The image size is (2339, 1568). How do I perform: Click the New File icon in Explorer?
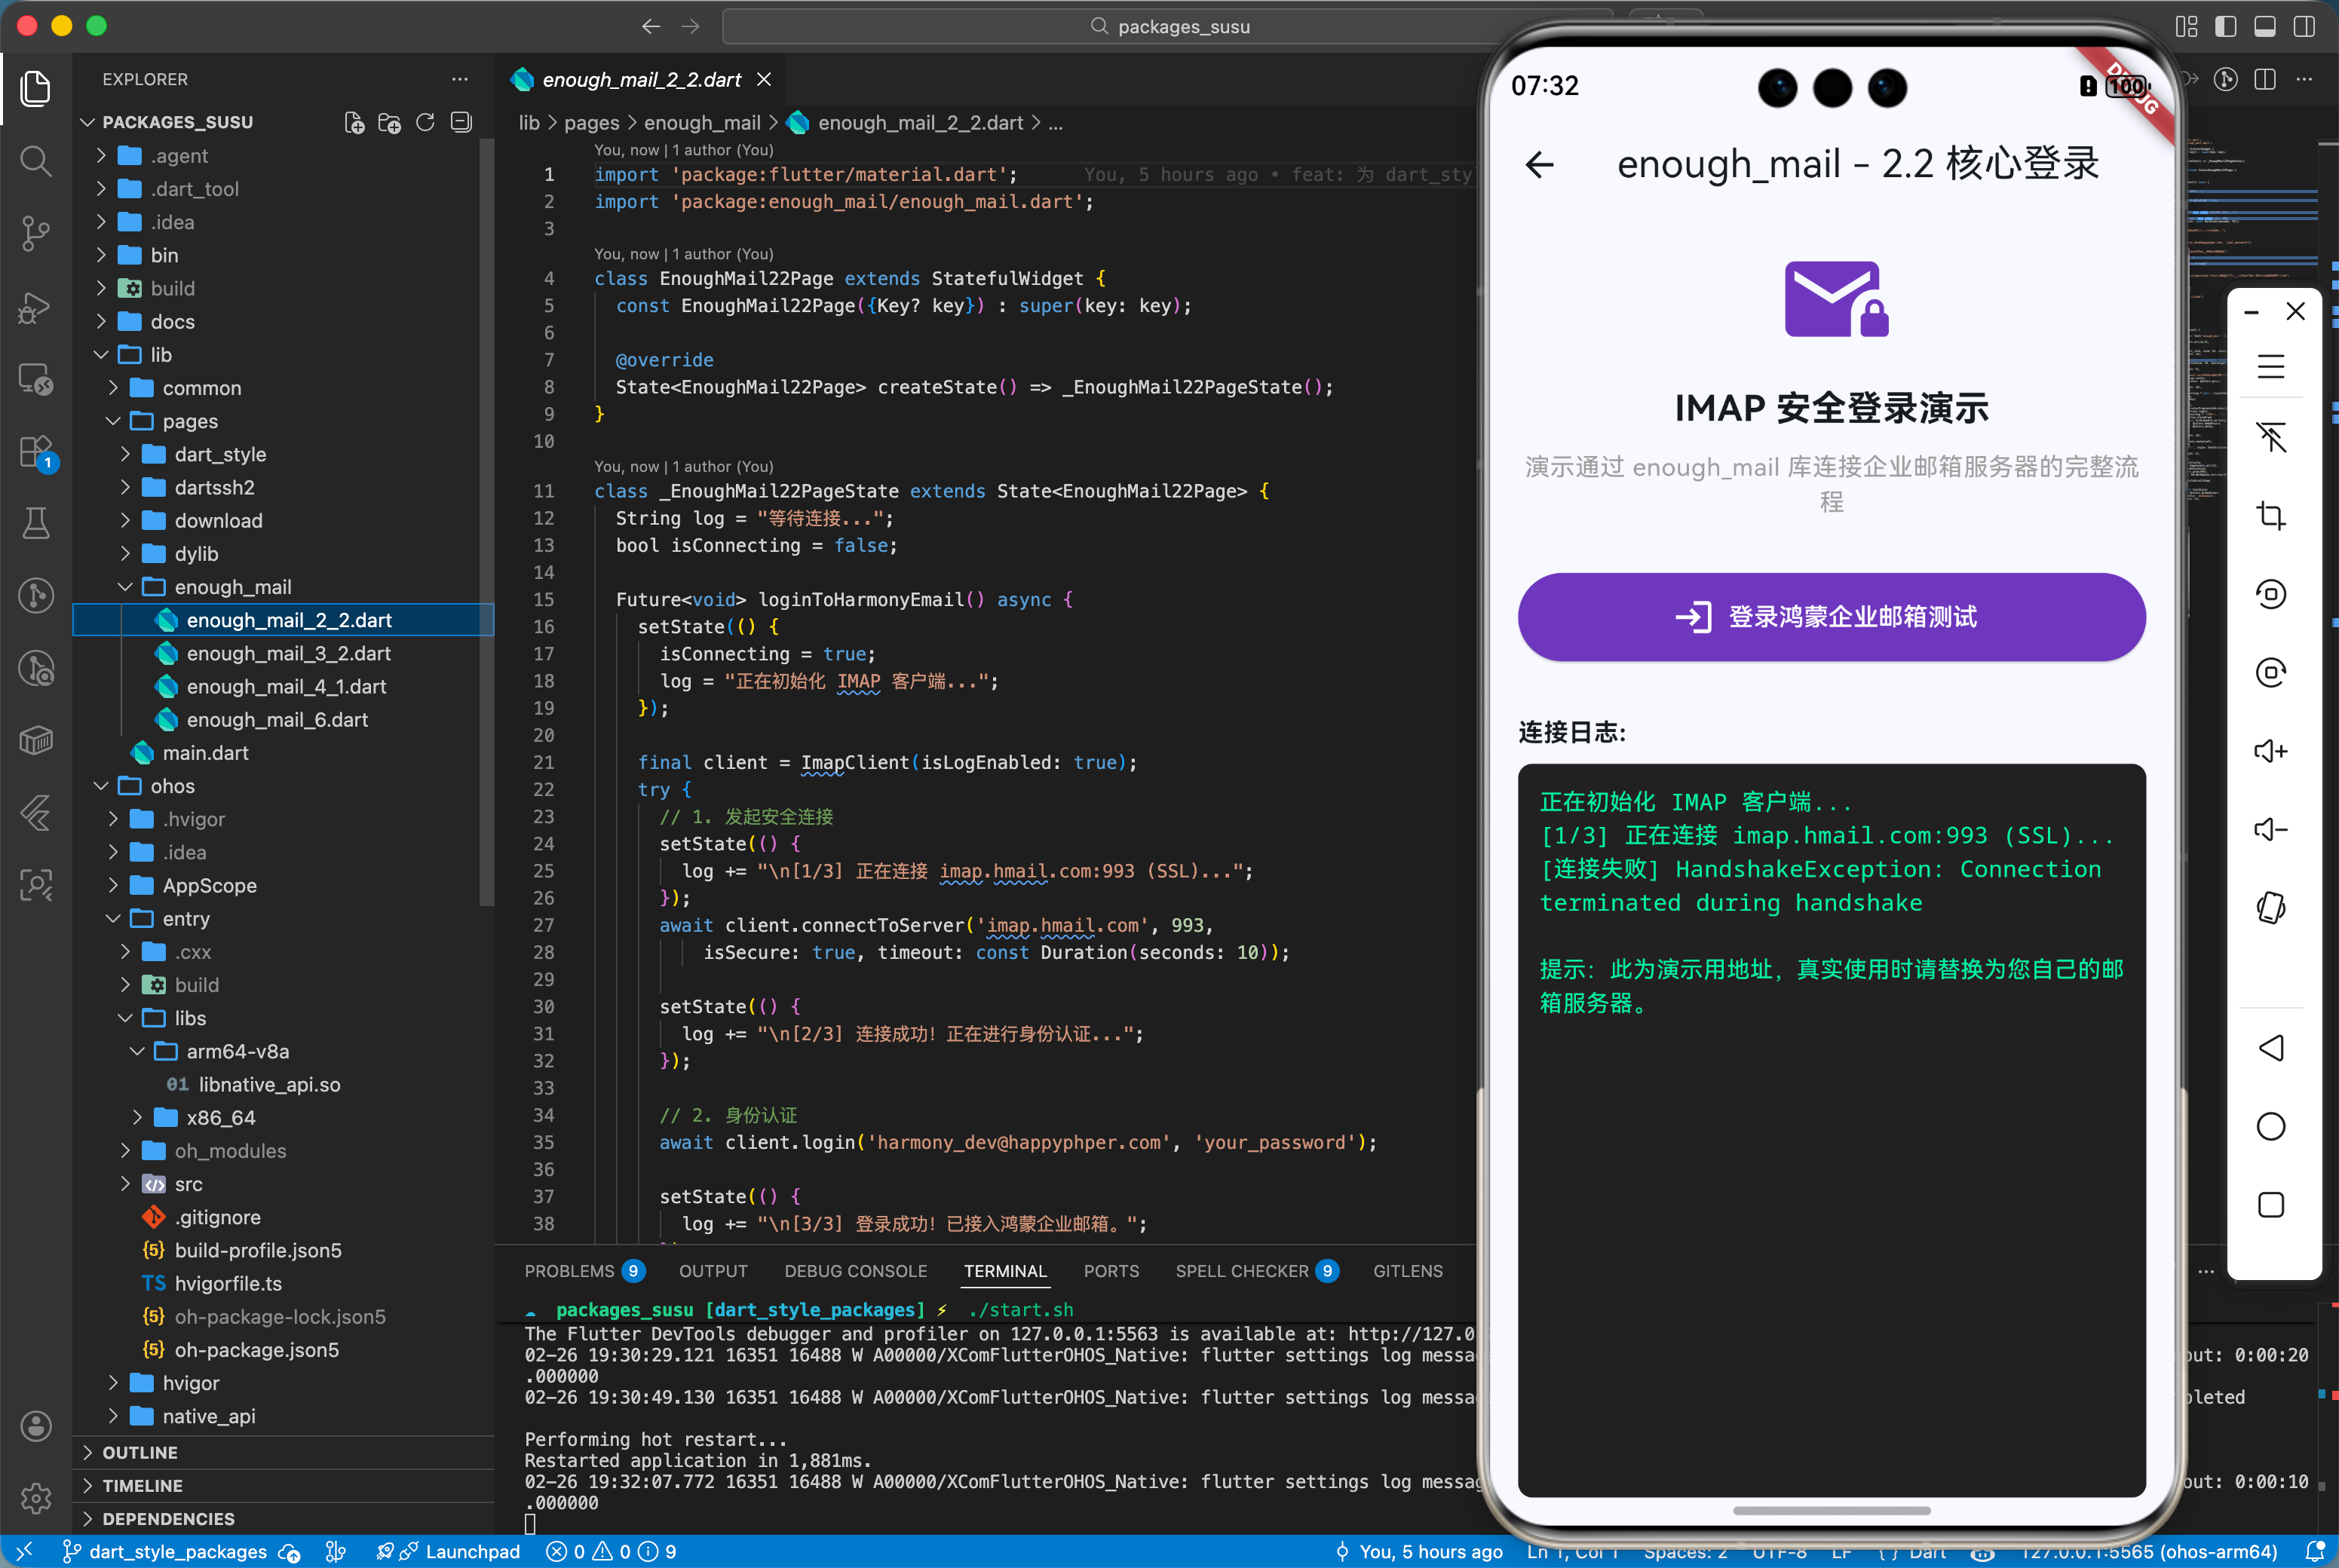point(354,122)
